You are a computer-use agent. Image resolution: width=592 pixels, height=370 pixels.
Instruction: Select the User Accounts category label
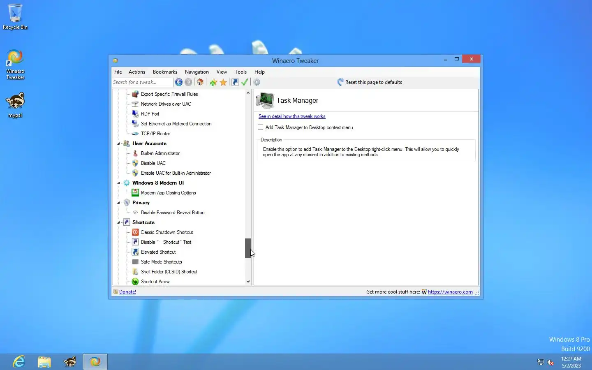149,143
